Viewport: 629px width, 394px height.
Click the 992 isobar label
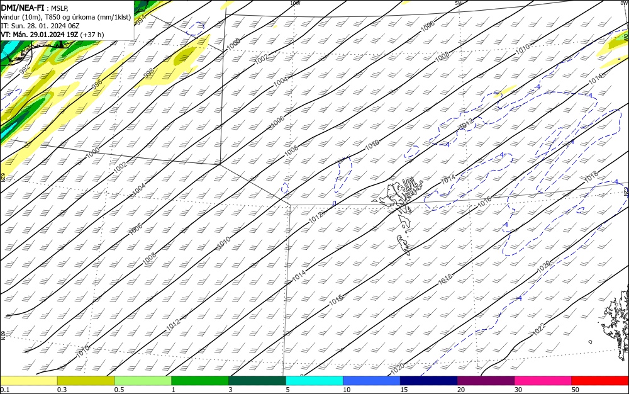point(25,70)
